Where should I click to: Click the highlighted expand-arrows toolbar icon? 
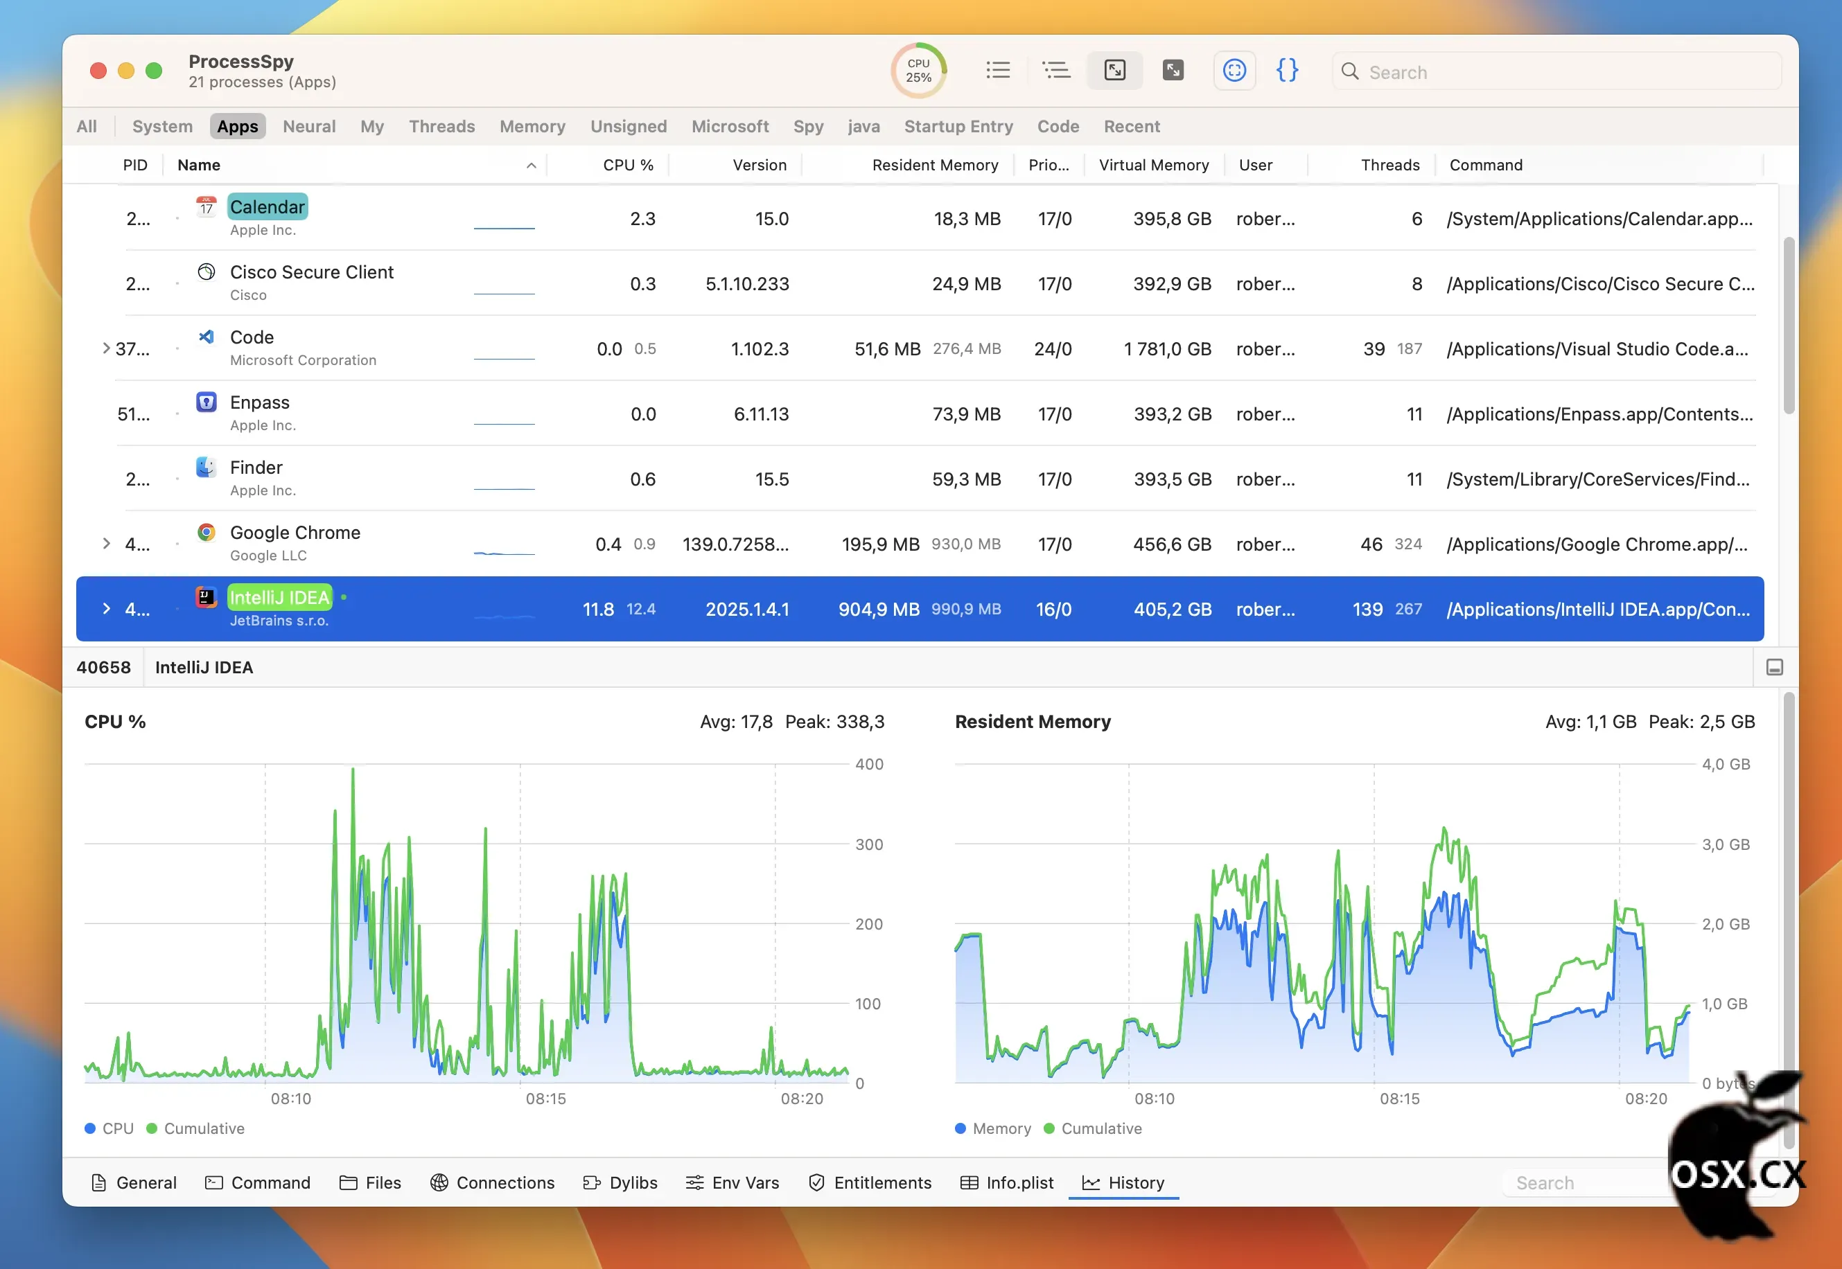[x=1114, y=70]
